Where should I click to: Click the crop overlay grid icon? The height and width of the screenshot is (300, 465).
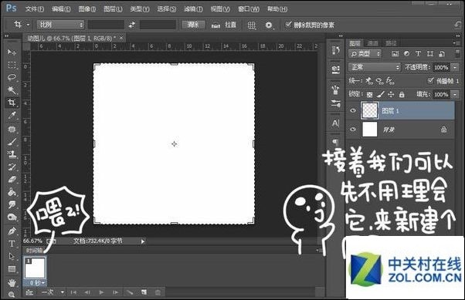coord(252,25)
